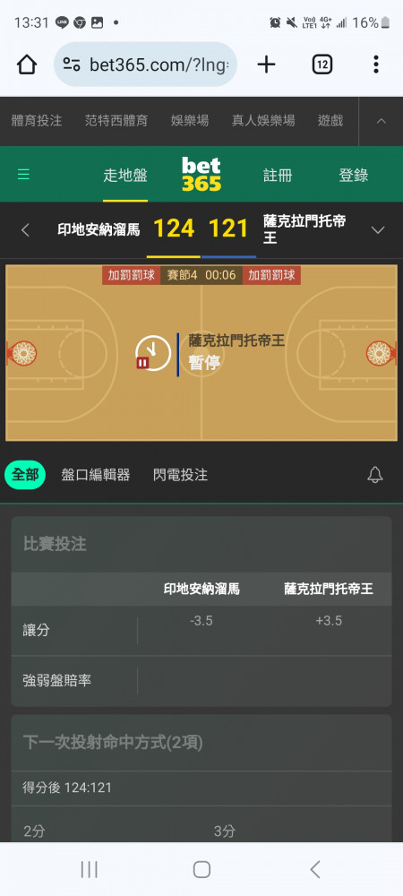Screen dimensions: 403x896
Task: Open the bet365 hamburger menu
Action: pos(23,175)
